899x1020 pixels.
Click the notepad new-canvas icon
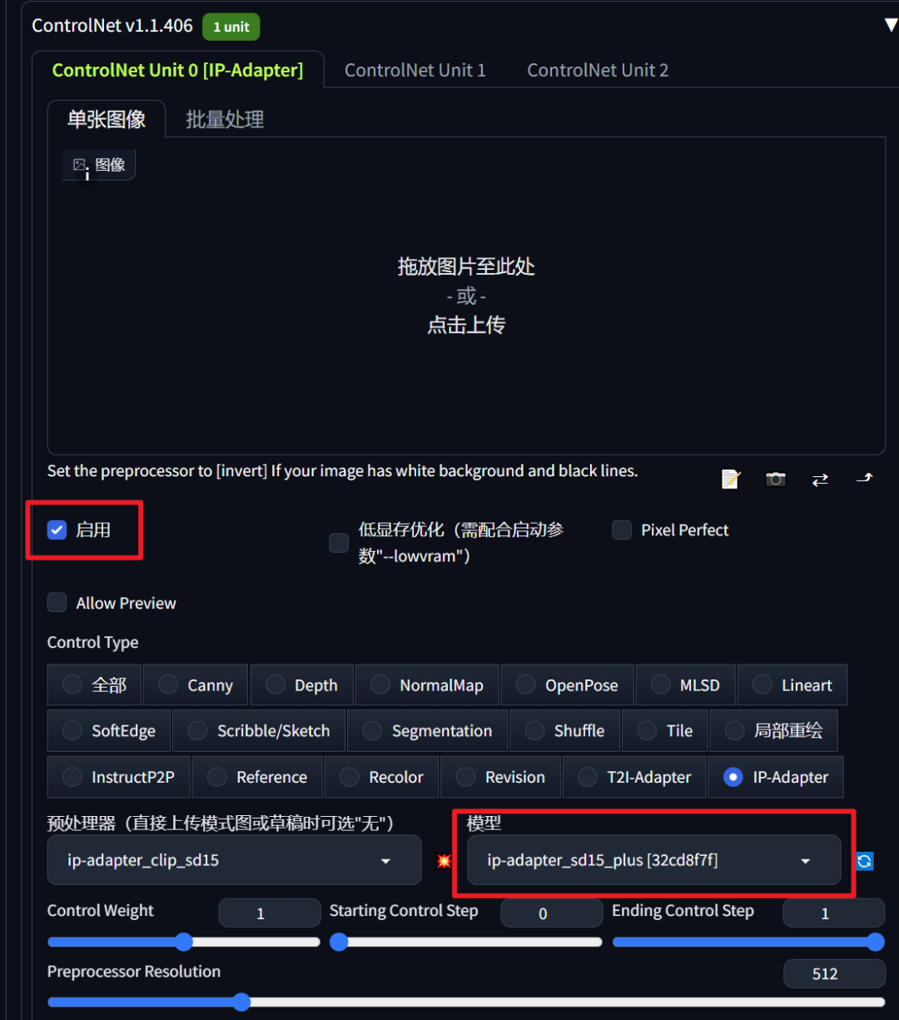[731, 479]
